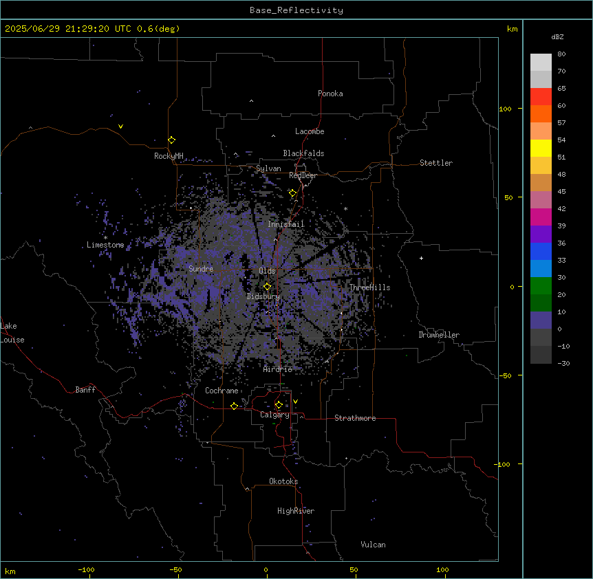Viewport: 593px width, 579px height.
Task: Select the 50 tick on the horizontal axis
Action: point(354,569)
